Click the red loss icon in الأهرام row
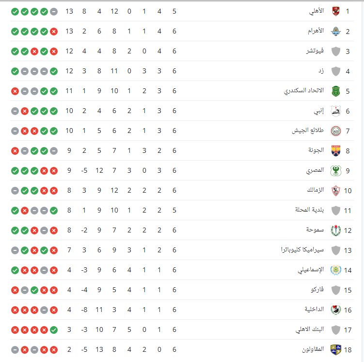364x362 pixels. 54,31
